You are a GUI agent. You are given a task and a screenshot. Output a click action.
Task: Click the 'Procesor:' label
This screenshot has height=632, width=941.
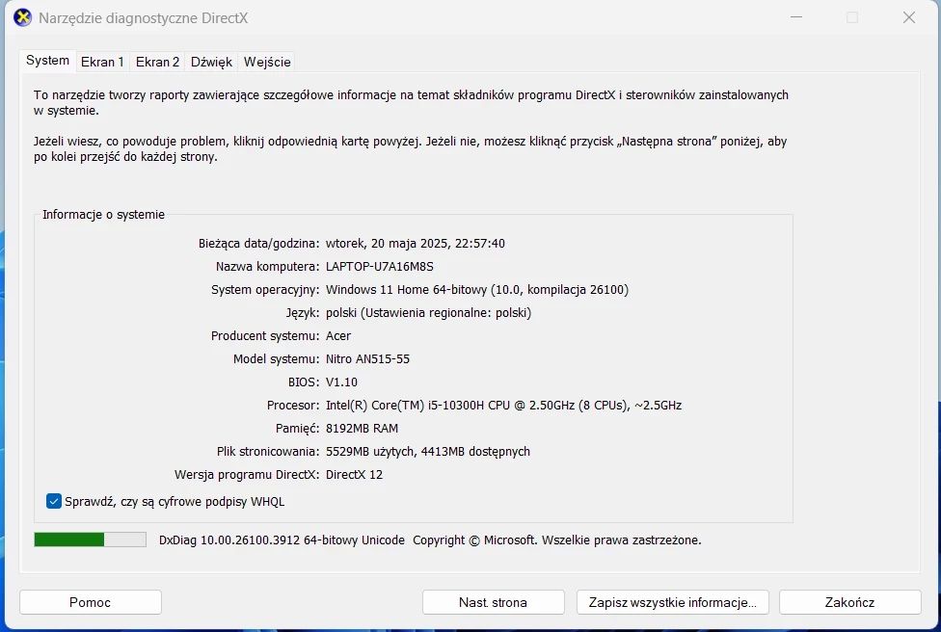tap(293, 406)
